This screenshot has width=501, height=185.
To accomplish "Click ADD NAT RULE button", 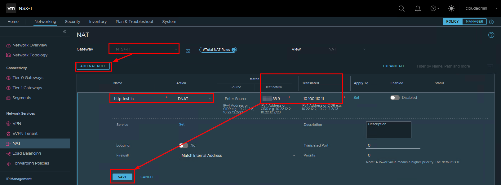I will pos(93,66).
